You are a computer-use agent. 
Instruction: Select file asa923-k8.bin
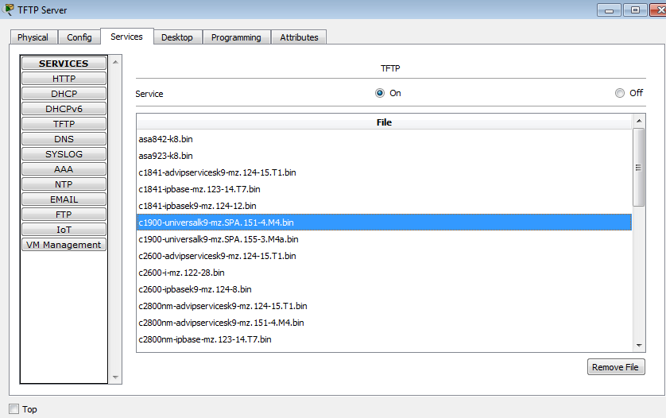click(x=384, y=156)
